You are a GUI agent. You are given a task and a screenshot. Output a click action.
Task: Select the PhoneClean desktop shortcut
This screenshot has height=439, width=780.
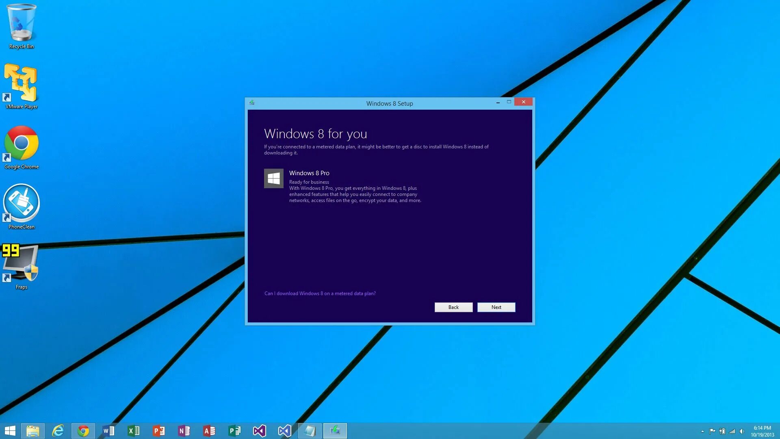point(21,206)
